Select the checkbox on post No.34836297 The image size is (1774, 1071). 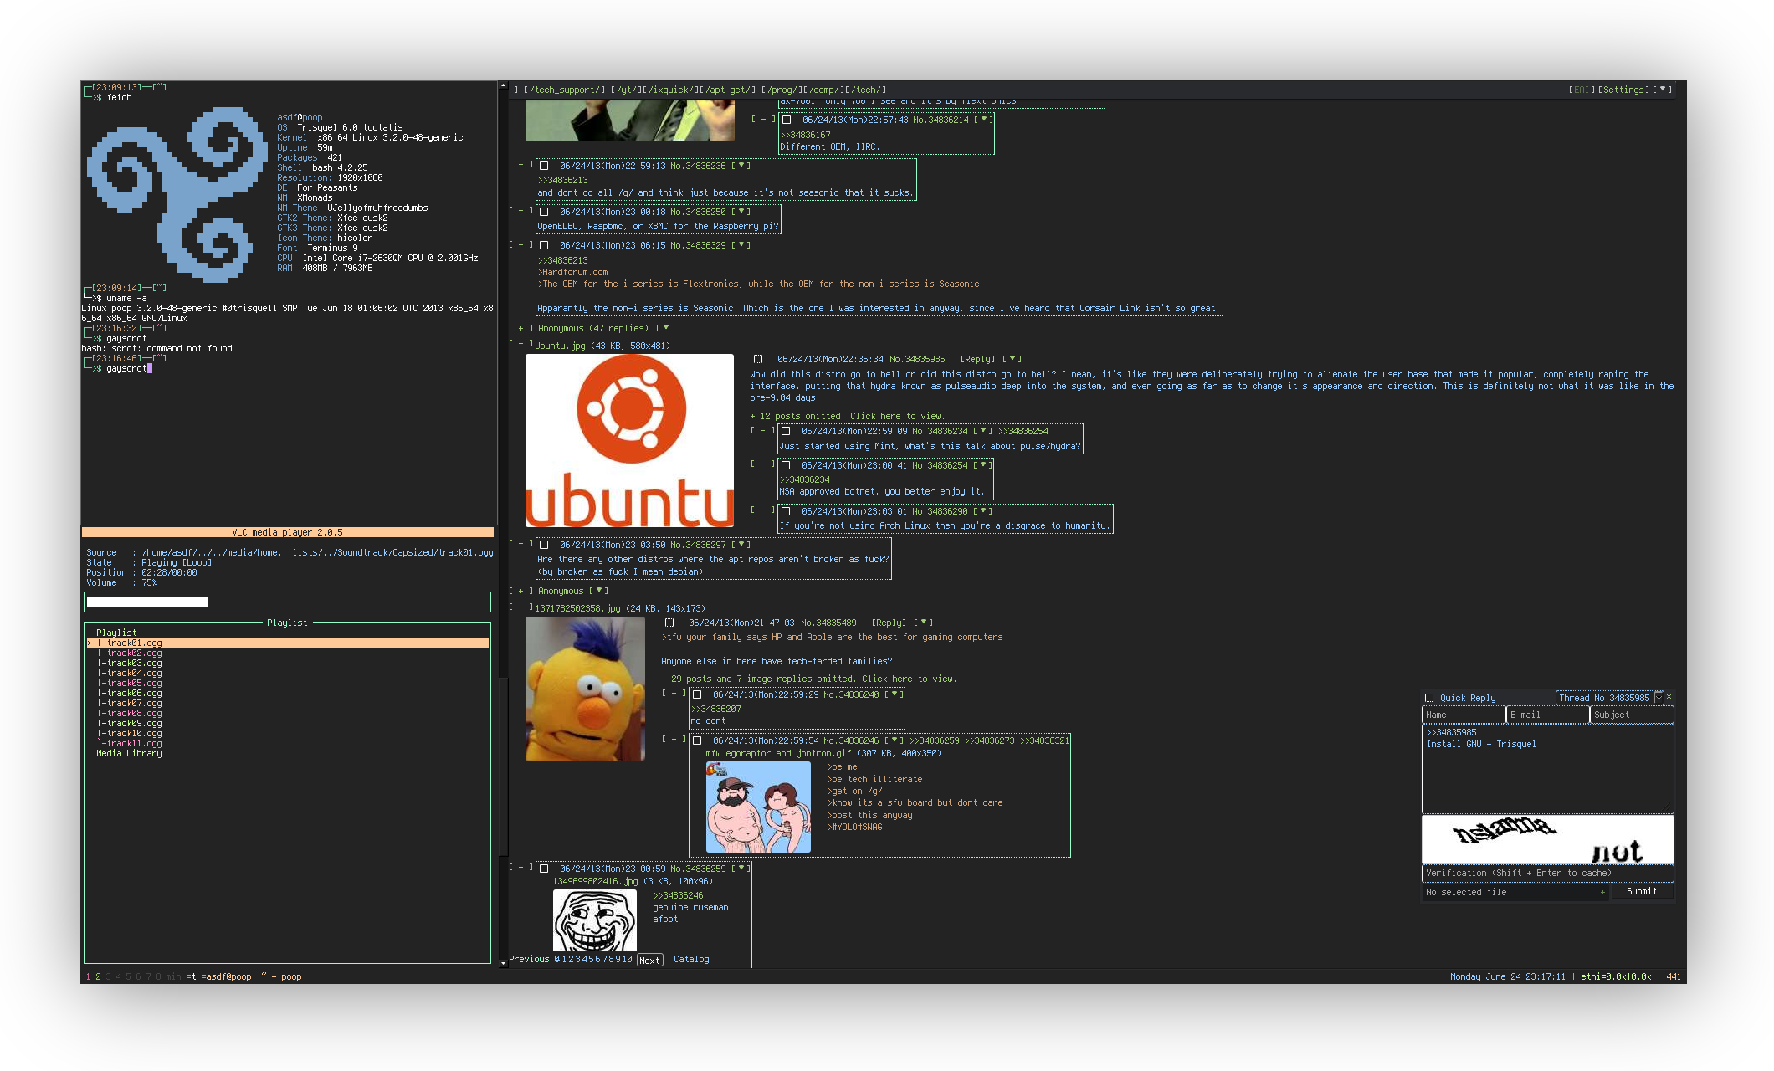(544, 545)
